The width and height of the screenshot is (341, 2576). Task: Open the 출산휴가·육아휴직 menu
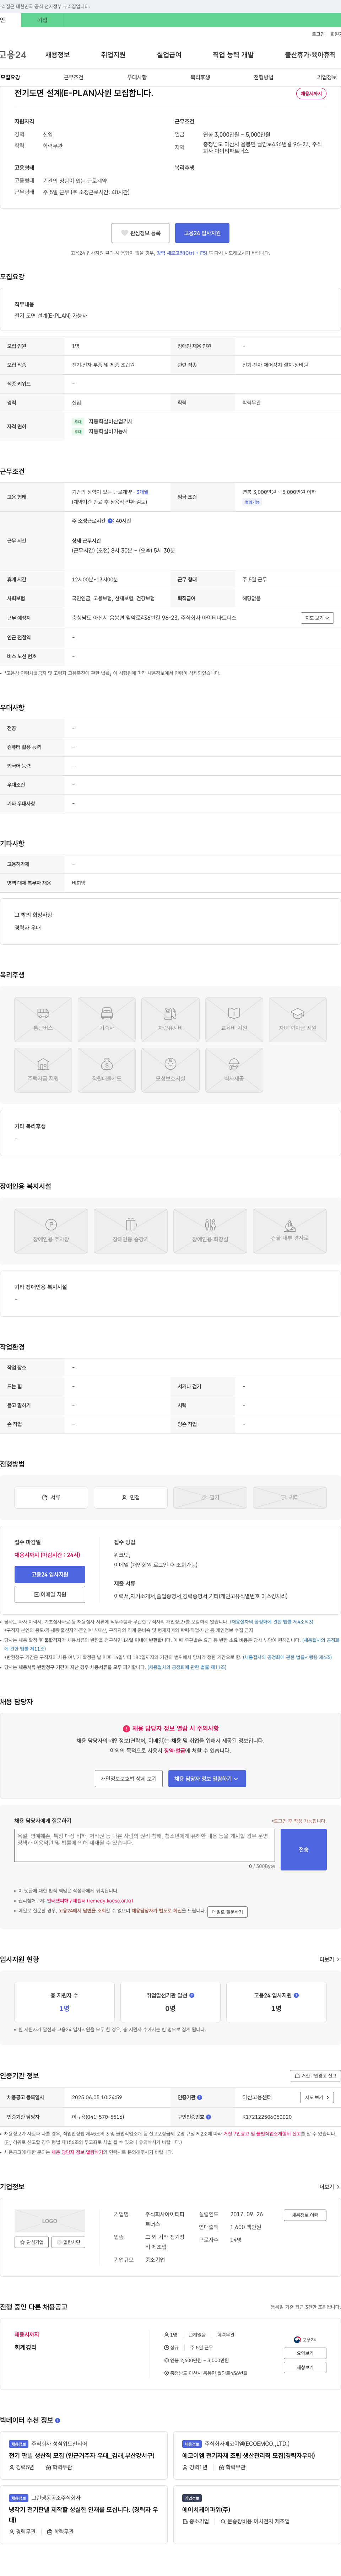(310, 55)
